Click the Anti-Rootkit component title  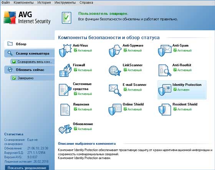pos(182,65)
